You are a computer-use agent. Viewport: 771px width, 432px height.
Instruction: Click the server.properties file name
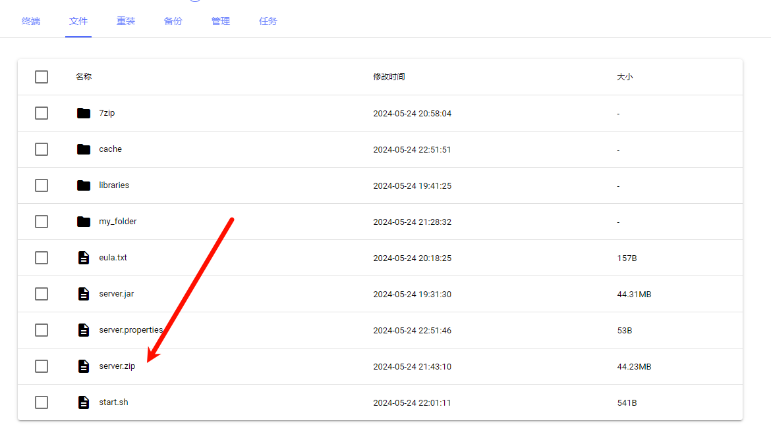coord(130,330)
